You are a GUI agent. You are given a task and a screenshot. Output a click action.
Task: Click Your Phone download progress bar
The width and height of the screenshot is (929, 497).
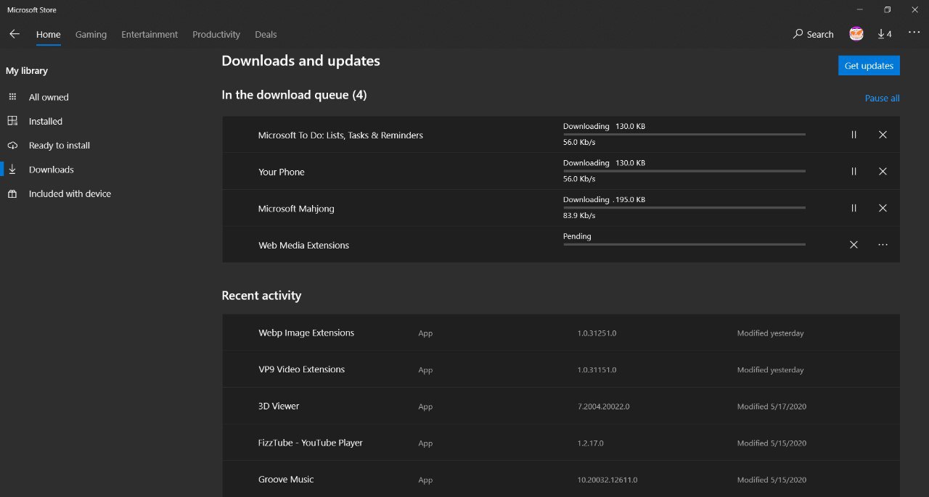(x=684, y=171)
